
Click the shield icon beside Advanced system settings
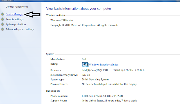pos(3,29)
